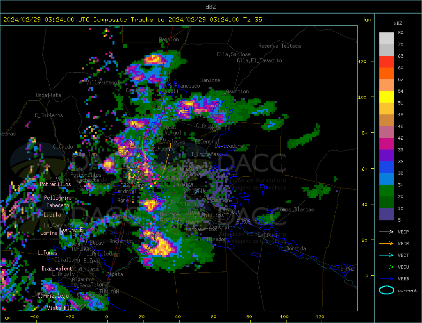Select the green 30 dBZ color swatch
Screen dimensions: 422x323
(386, 191)
